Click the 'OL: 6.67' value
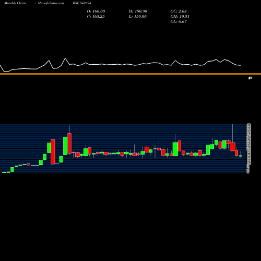Viewport: 261px width, 261px height. tap(179, 21)
